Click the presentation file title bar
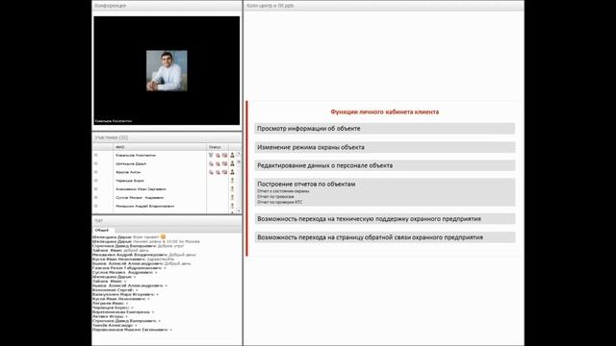This screenshot has width=616, height=346. tap(383, 6)
